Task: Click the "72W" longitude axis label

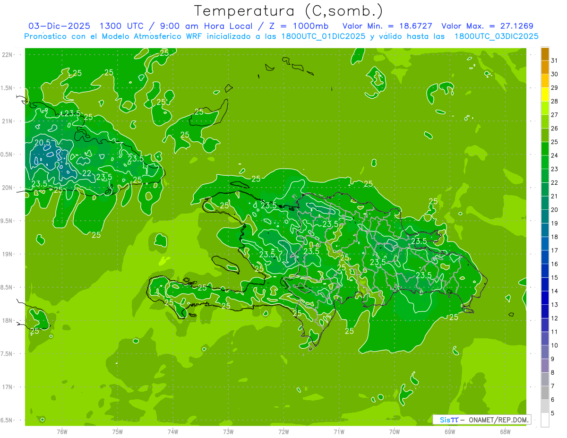Action: point(283,432)
